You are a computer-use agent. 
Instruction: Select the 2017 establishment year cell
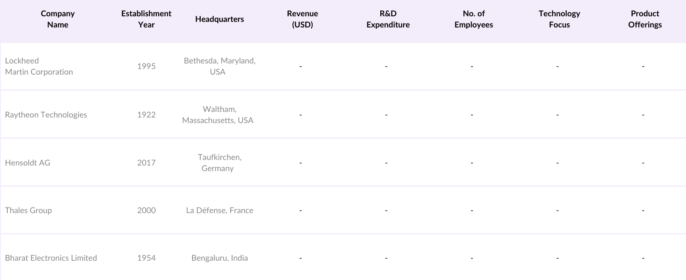click(x=146, y=163)
